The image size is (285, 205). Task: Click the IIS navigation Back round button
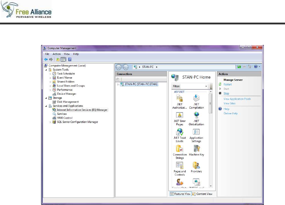pos(119,67)
